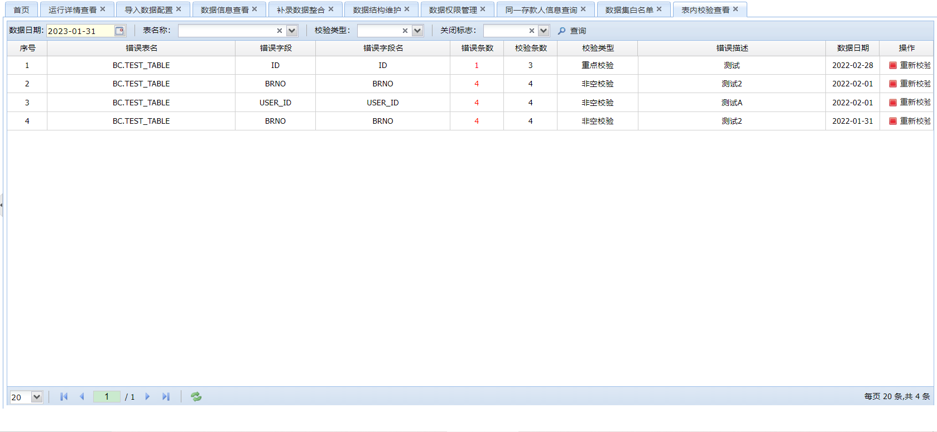
Task: Click the magnifier 查询 search icon
Action: [561, 31]
